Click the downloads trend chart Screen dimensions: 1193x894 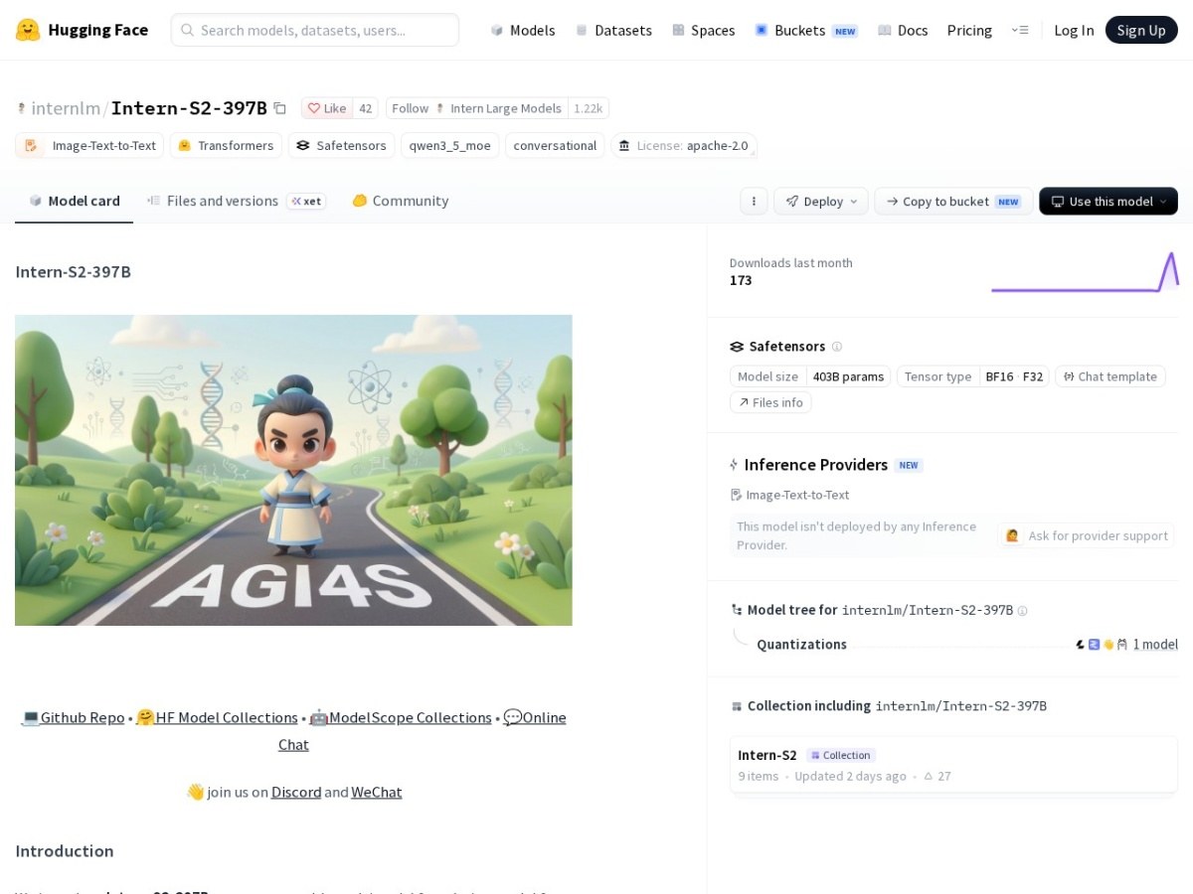coord(1085,271)
